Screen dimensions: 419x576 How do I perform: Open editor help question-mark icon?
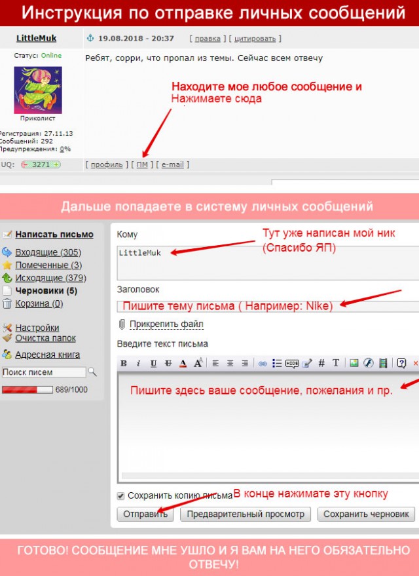(x=401, y=363)
